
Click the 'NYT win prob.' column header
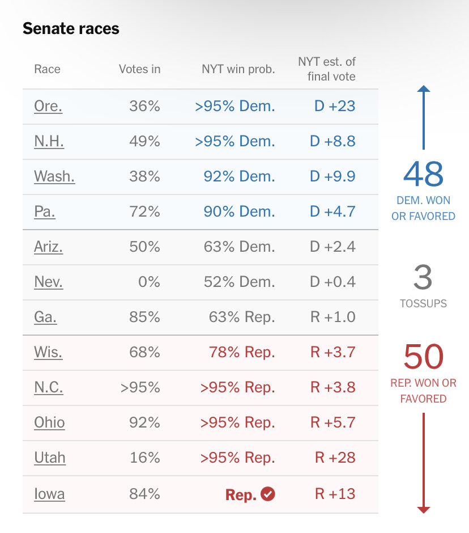click(x=238, y=69)
